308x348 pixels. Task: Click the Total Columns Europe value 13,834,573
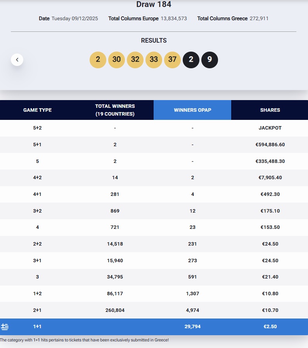[x=173, y=19]
